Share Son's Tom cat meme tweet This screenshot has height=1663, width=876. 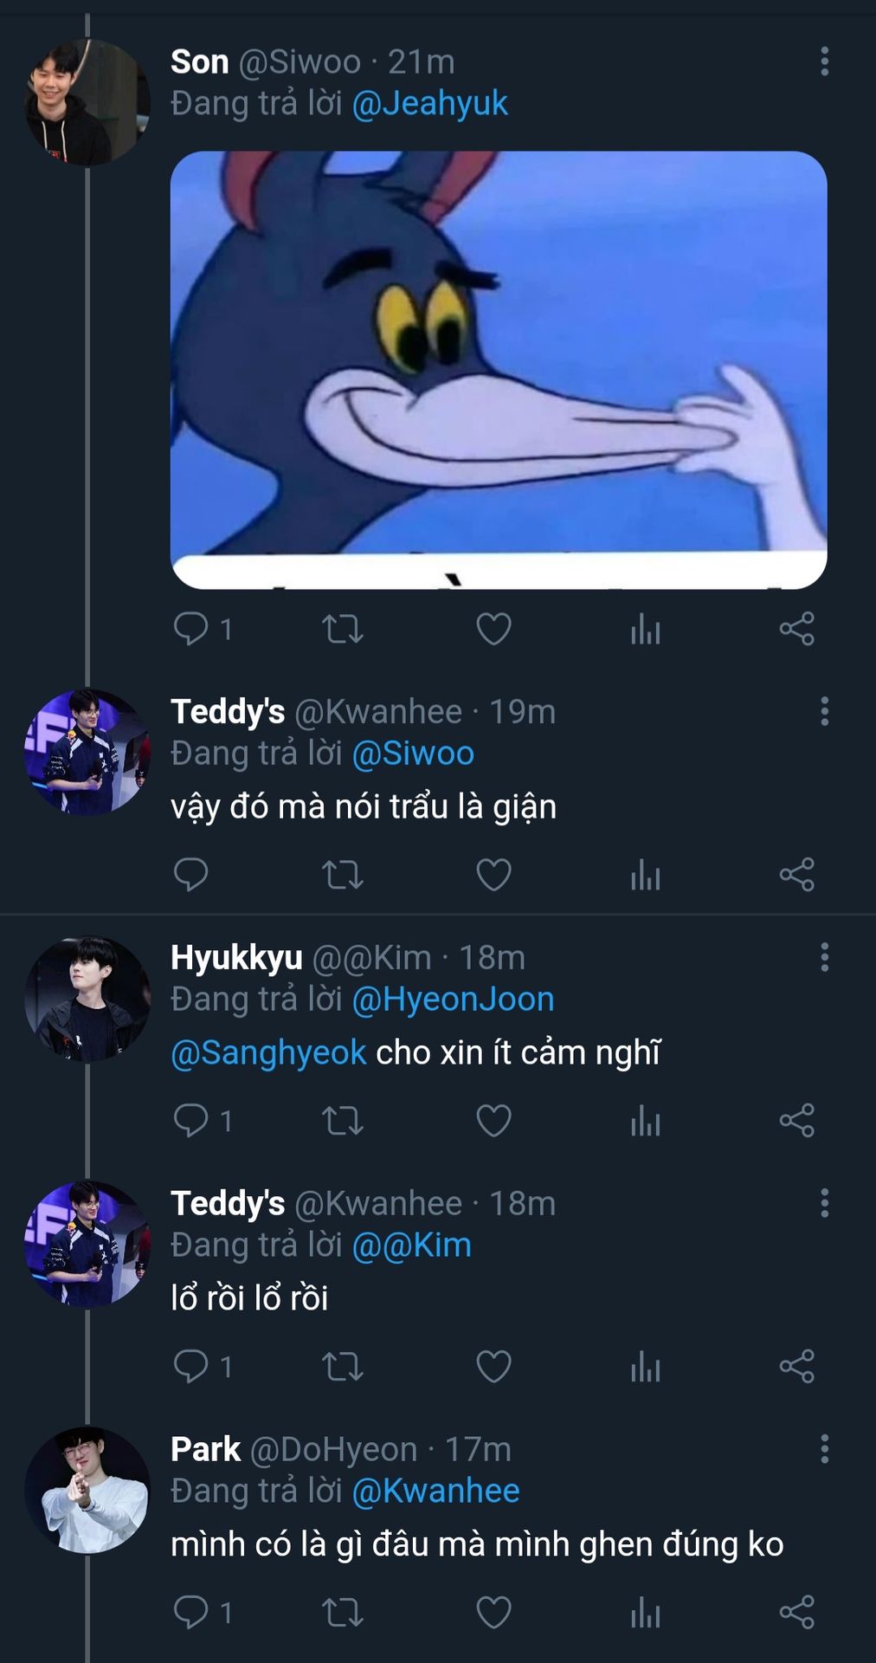796,629
